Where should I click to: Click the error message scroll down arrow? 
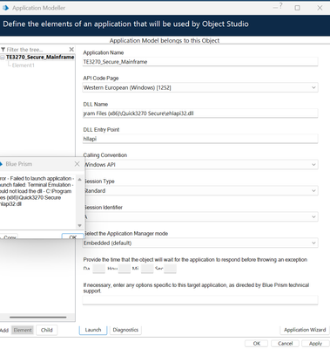79,225
